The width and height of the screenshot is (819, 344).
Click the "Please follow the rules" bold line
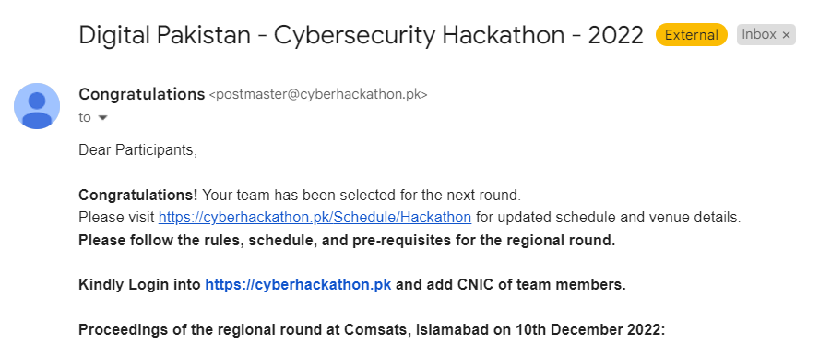coord(347,241)
